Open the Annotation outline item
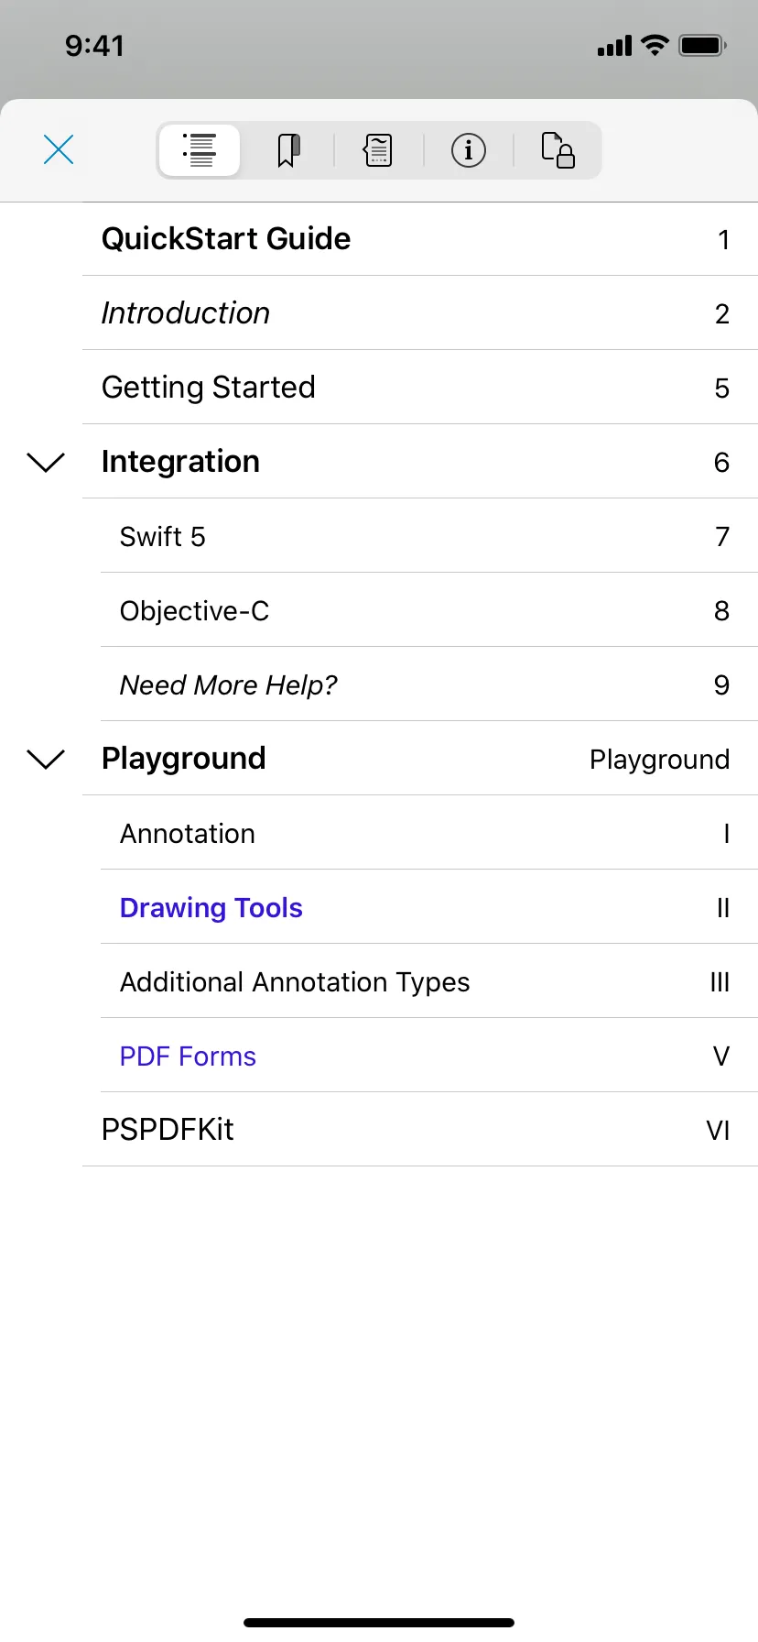 click(x=188, y=833)
